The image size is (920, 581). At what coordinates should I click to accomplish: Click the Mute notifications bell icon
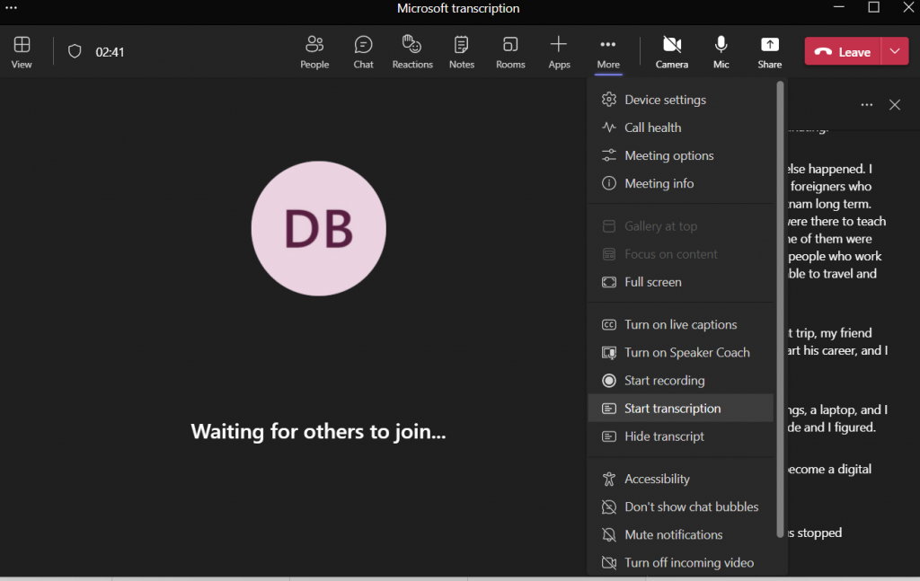609,534
